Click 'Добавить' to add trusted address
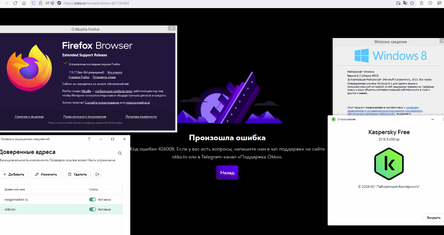Screen dimensions: 444x235 (x=14, y=174)
